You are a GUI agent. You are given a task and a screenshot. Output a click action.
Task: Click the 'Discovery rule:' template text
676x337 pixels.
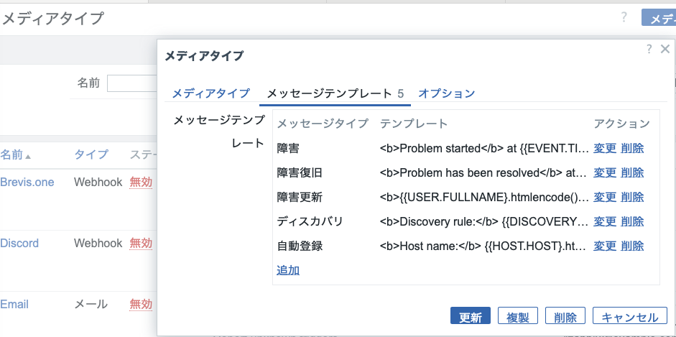coord(484,221)
